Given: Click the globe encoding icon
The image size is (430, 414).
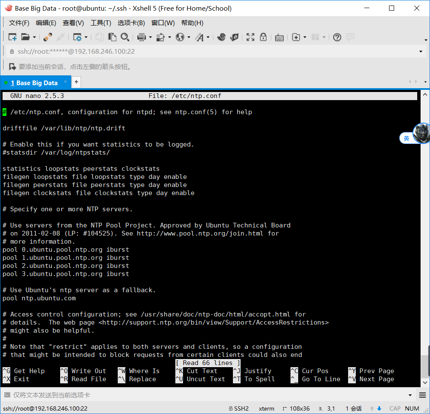Looking at the screenshot, I should [180, 37].
